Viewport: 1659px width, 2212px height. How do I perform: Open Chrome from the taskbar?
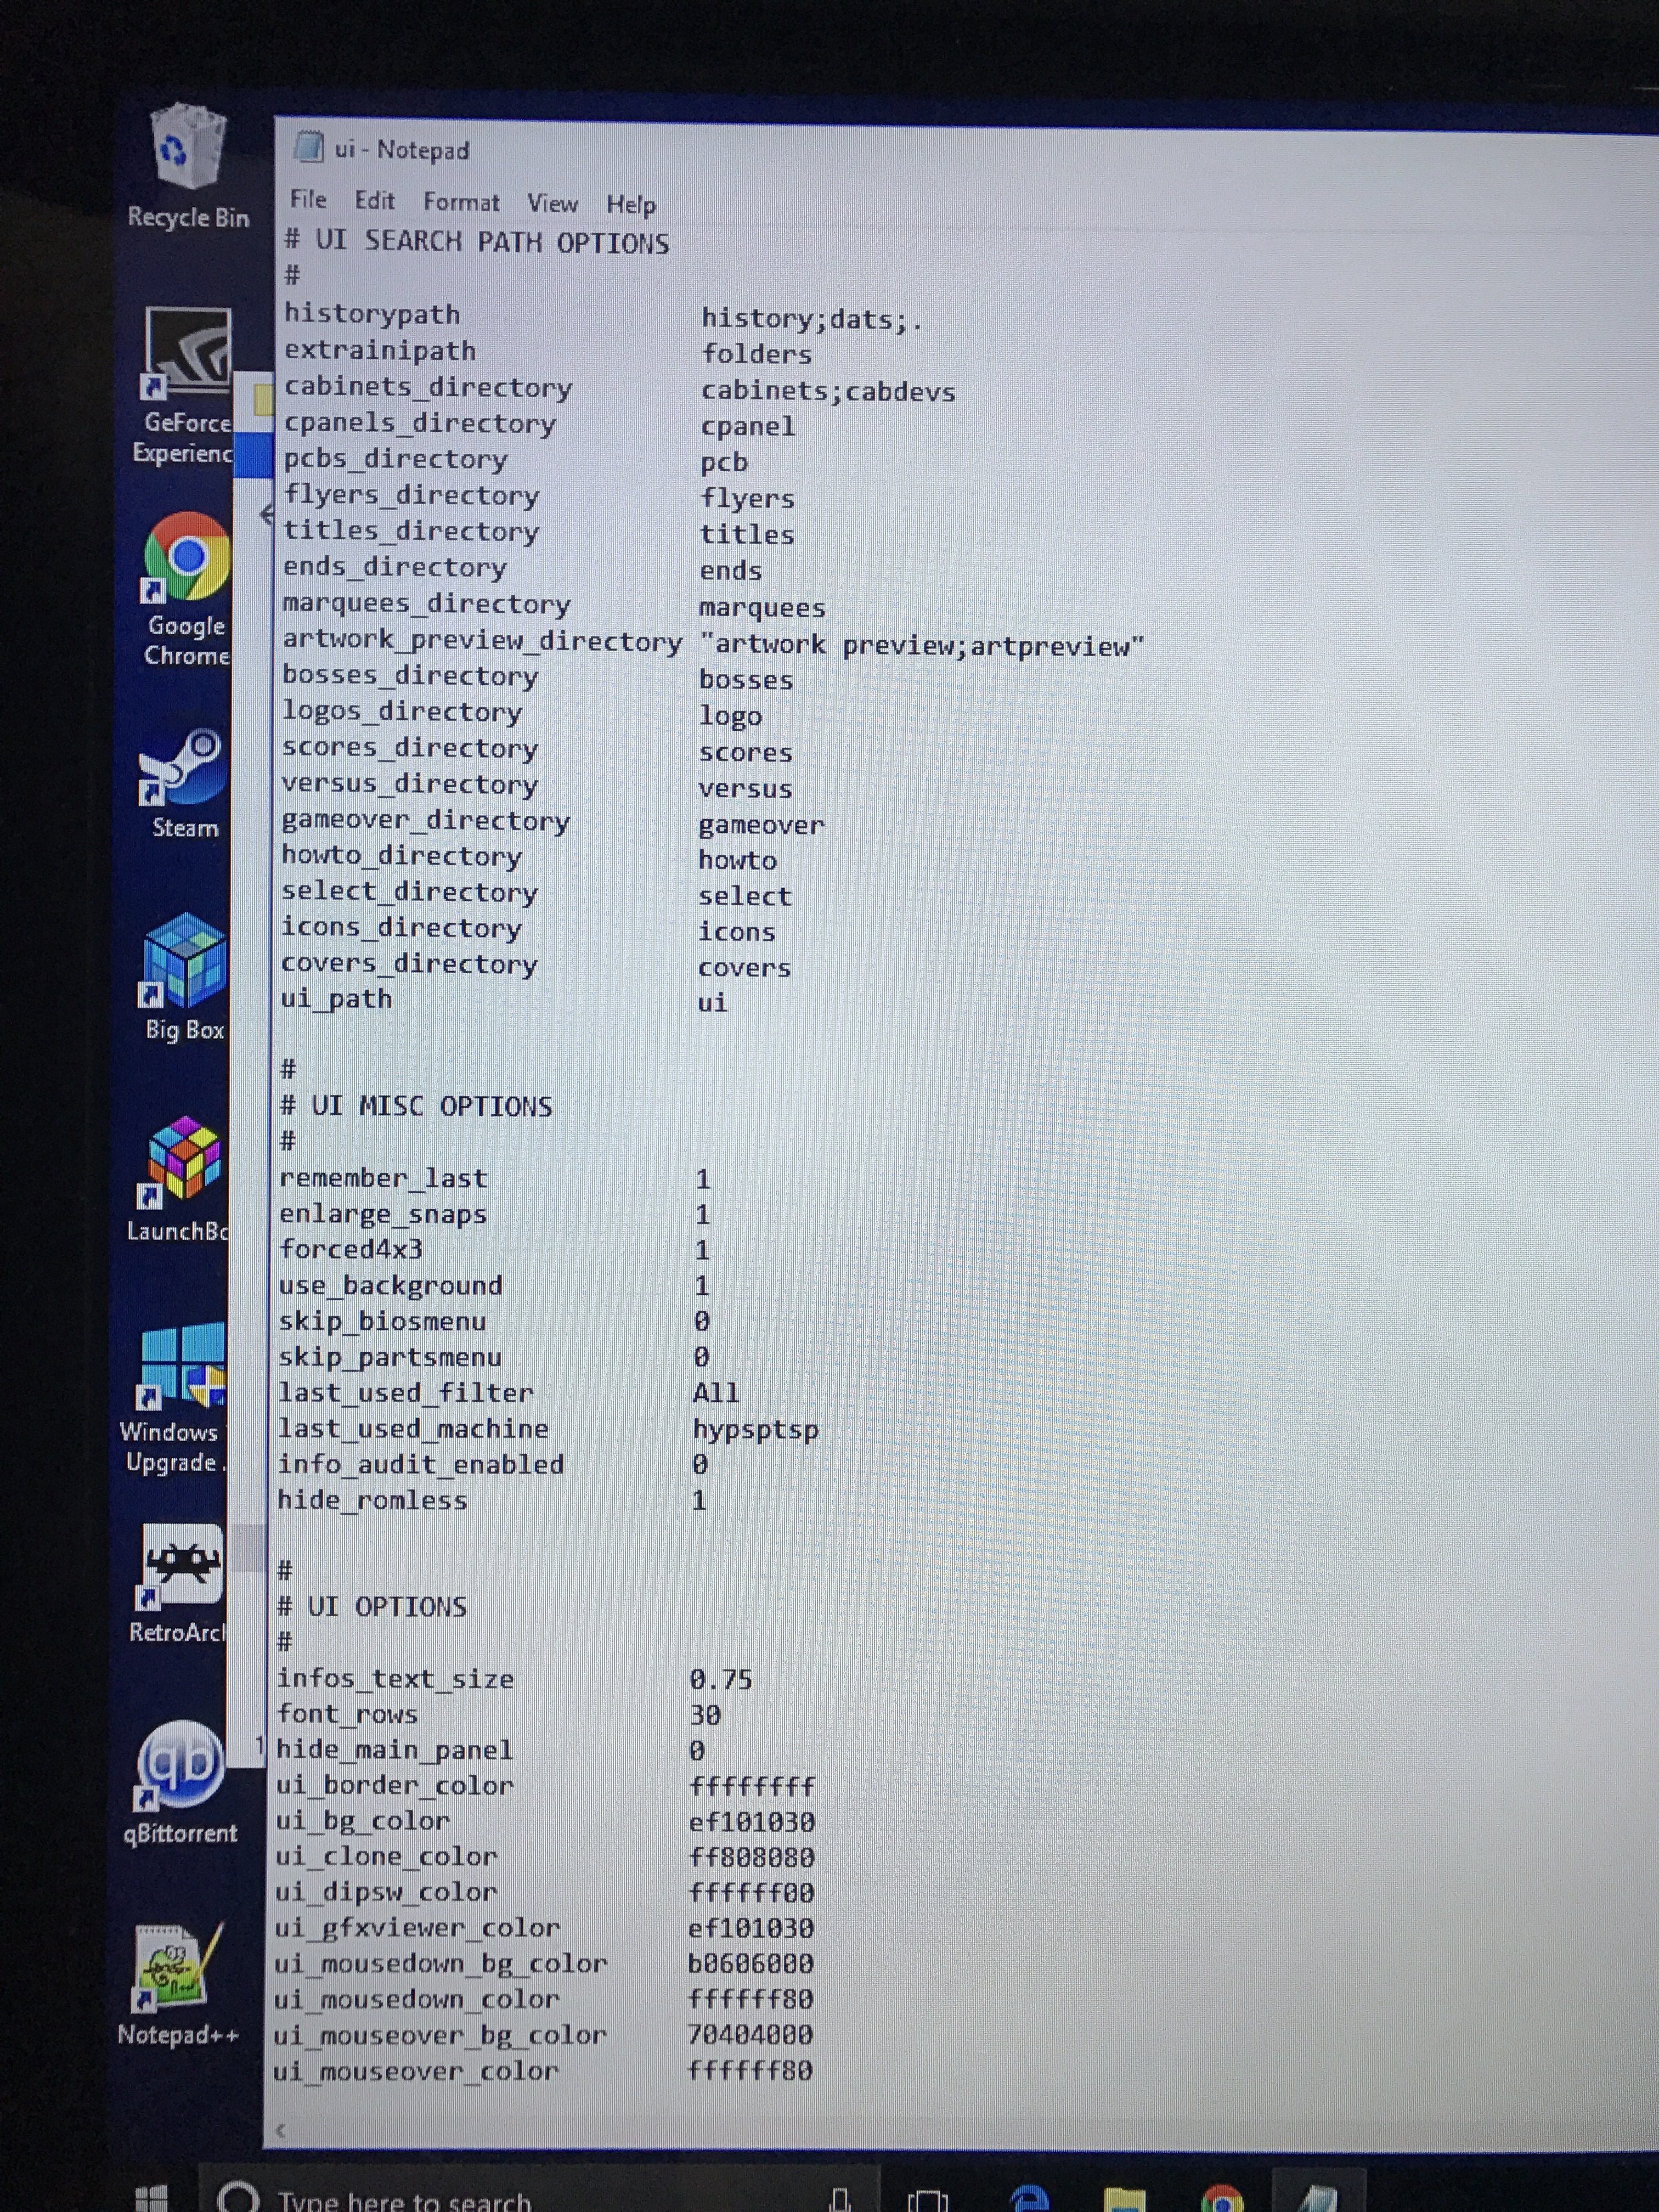1222,2198
